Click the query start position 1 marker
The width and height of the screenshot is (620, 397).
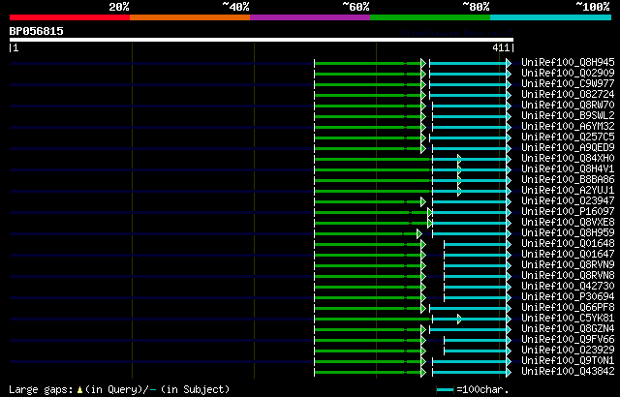[15, 47]
